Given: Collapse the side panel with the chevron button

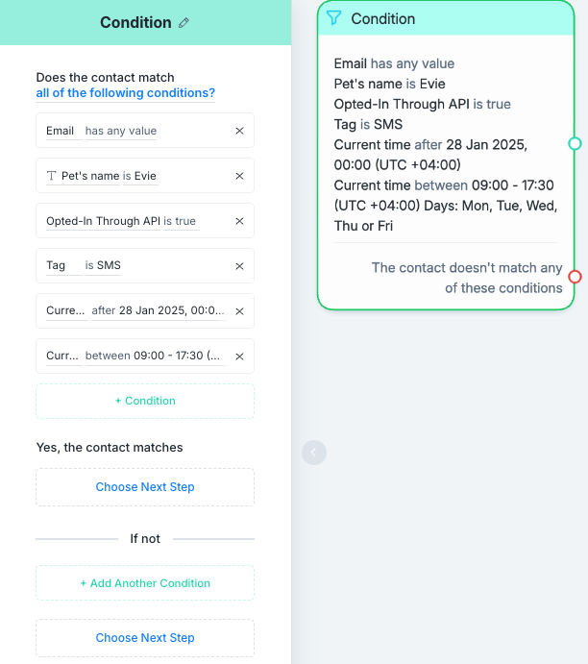Looking at the screenshot, I should [314, 453].
